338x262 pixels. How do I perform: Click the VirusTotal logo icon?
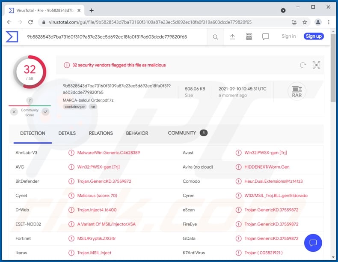click(x=12, y=37)
